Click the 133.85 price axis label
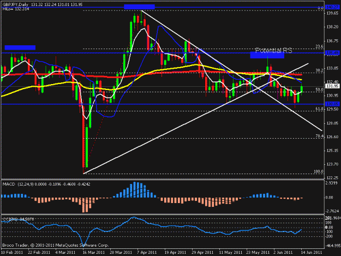 (332, 68)
